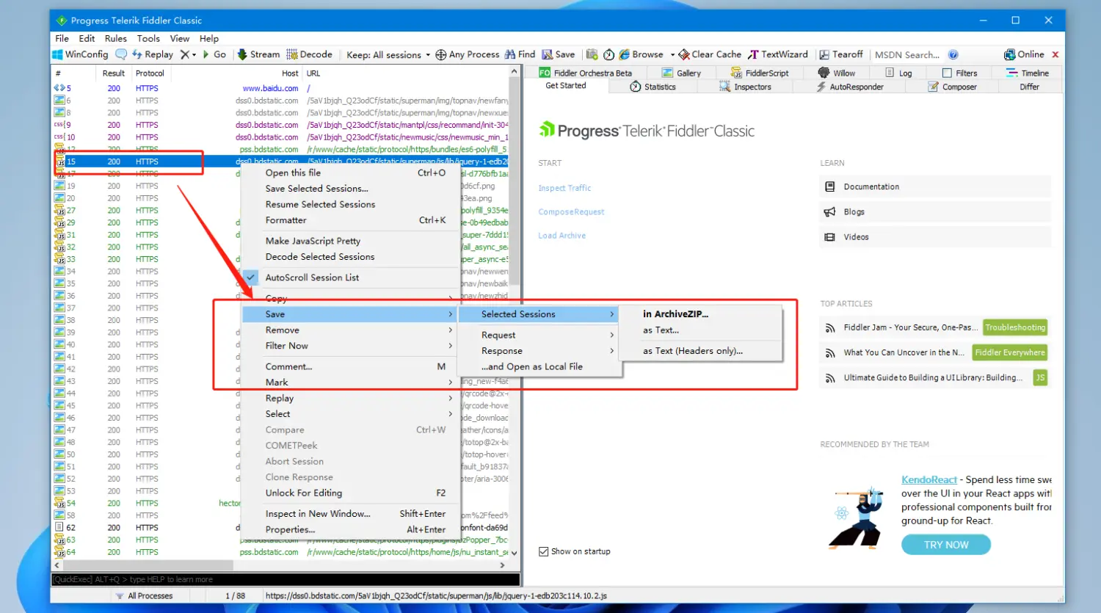
Task: Click the blue help icon beside MSDN Search
Action: click(953, 54)
